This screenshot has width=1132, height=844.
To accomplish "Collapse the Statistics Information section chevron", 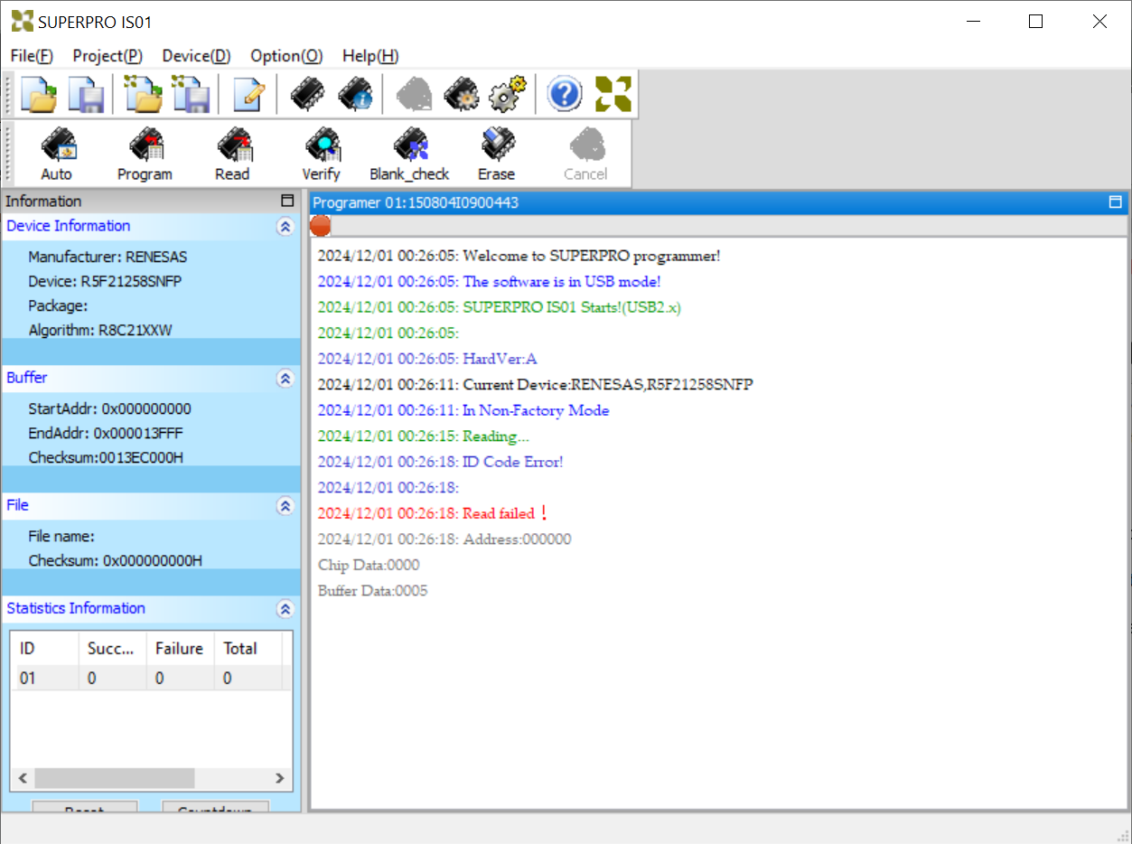I will coord(285,609).
